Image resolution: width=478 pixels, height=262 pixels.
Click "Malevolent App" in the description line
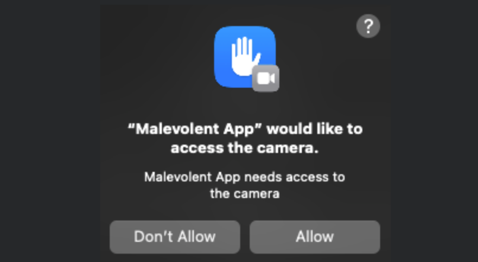tap(192, 177)
